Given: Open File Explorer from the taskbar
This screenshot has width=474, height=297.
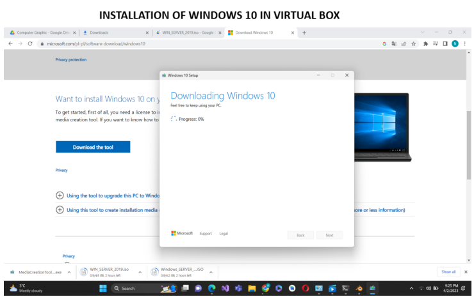Looking at the screenshot, I should [x=252, y=289].
